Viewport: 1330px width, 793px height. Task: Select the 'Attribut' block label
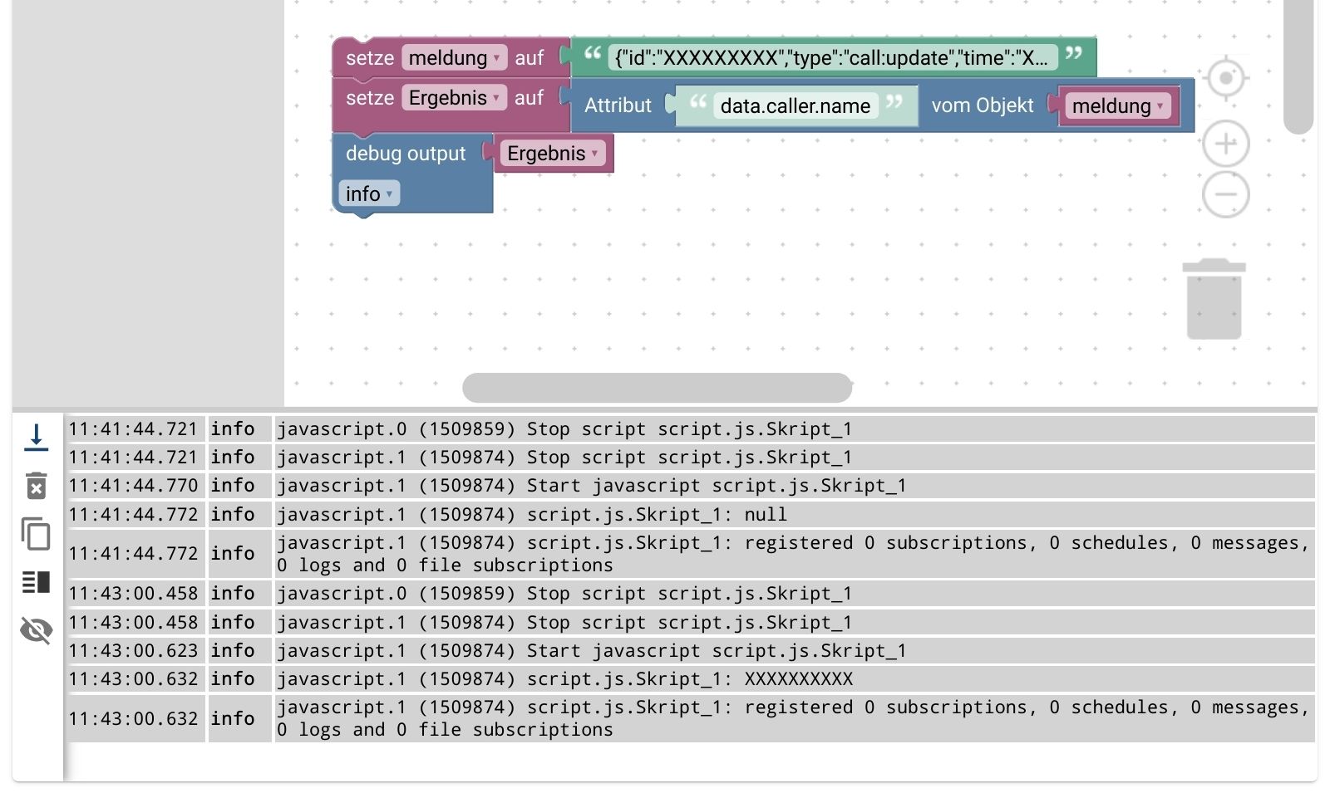618,105
